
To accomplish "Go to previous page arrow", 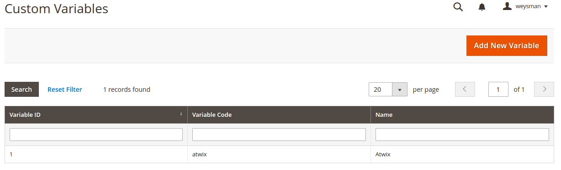I will [x=465, y=89].
